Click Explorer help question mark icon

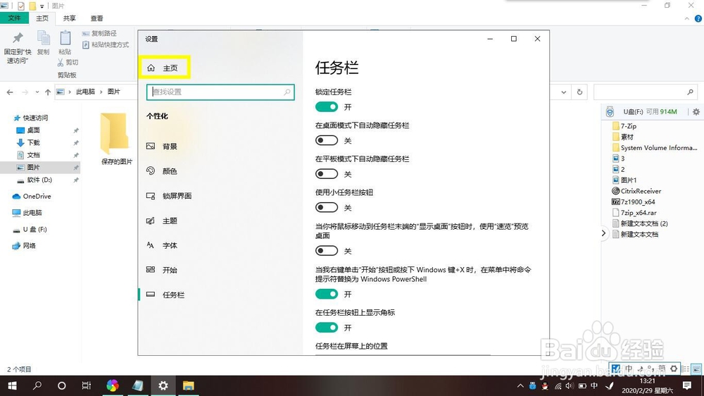[698, 18]
